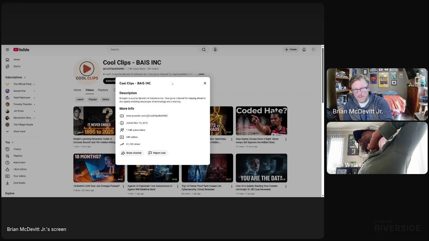Start voice search with the microphone

pyautogui.click(x=215, y=50)
